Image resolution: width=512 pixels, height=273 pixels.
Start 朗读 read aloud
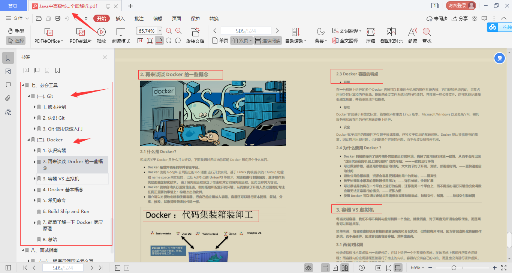coord(413,36)
